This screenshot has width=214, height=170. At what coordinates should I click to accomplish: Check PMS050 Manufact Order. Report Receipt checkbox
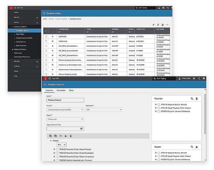pyautogui.click(x=58, y=149)
